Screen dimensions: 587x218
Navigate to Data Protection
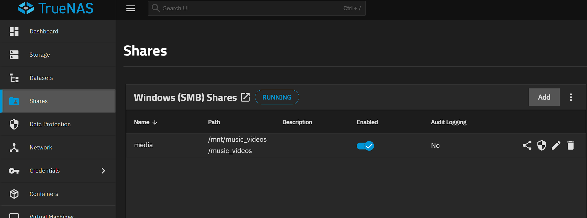pyautogui.click(x=50, y=124)
